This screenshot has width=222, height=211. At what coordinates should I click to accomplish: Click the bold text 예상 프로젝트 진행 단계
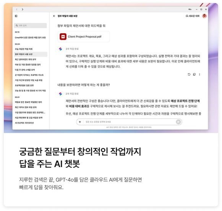tap(185, 101)
